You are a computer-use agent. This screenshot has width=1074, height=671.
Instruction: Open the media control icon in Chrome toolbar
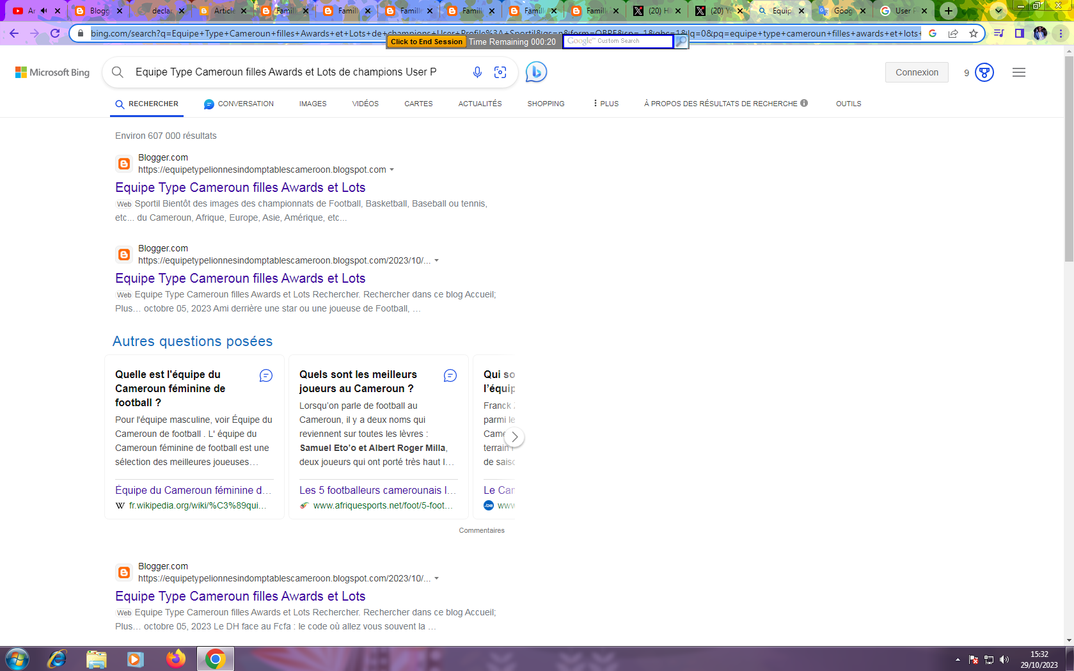[999, 33]
